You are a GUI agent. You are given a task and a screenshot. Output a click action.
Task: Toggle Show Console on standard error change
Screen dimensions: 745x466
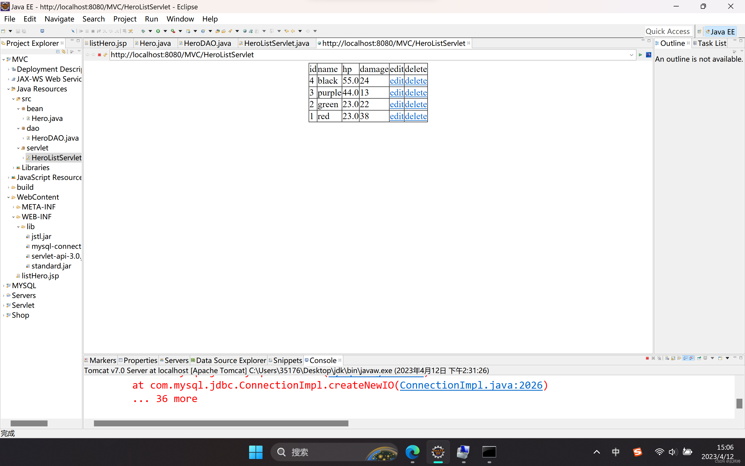click(691, 358)
